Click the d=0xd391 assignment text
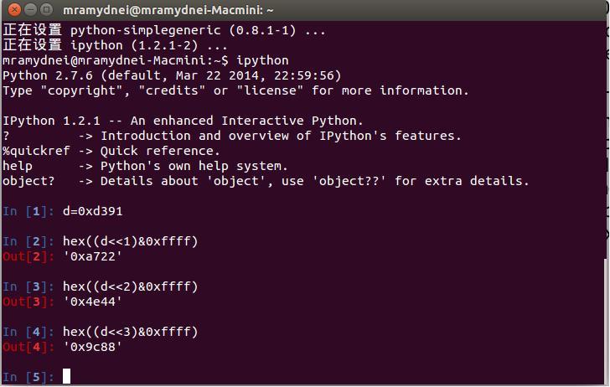The image size is (610, 387). [92, 210]
